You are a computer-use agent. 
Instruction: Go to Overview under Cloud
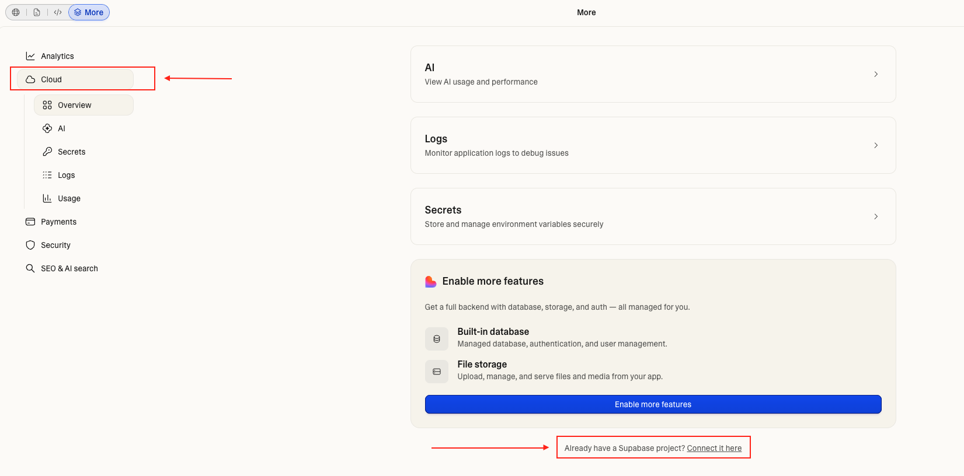coord(84,105)
